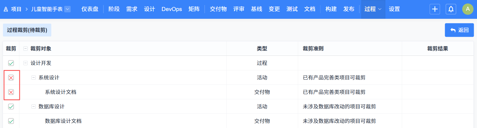The width and height of the screenshot is (477, 128).
Task: Toggle the 系统设计文档 tailoring checkbox
Action: point(11,92)
